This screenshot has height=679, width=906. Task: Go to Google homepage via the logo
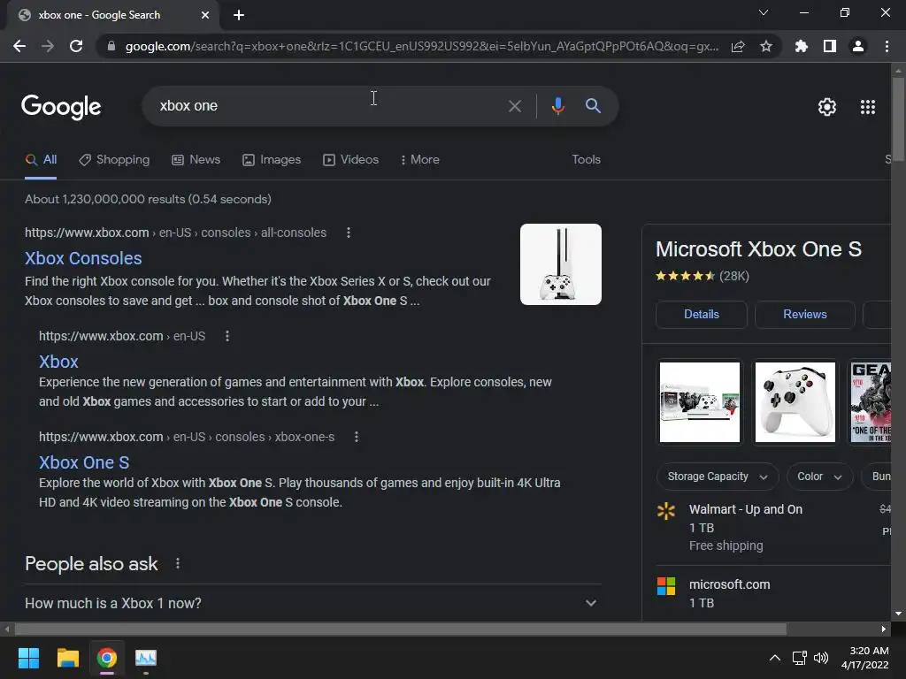(61, 107)
